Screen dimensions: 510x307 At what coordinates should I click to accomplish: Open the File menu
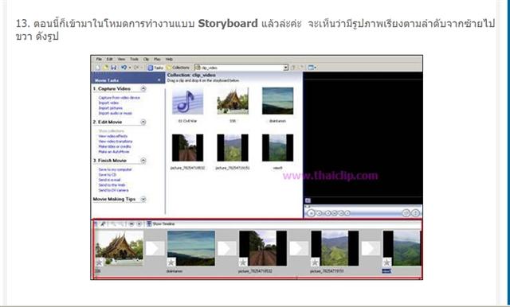tap(99, 59)
